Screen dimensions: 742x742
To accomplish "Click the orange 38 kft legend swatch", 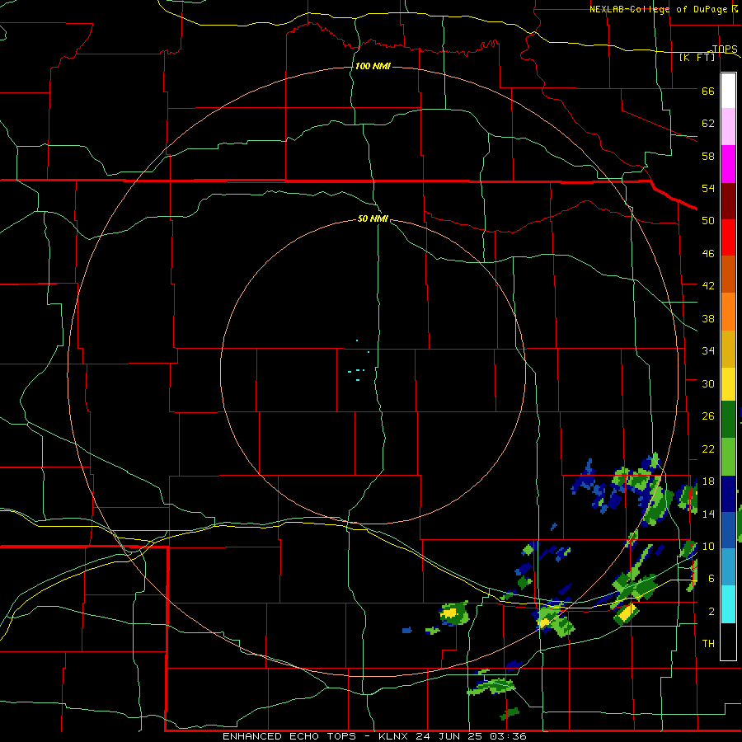I will tap(728, 312).
